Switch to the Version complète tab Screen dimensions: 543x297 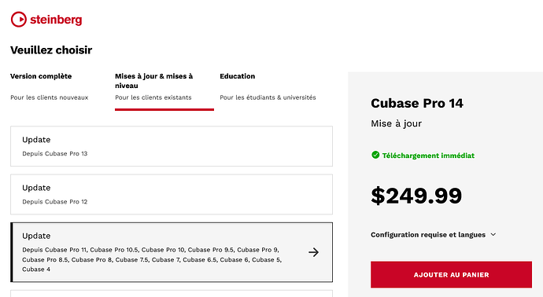click(x=49, y=86)
